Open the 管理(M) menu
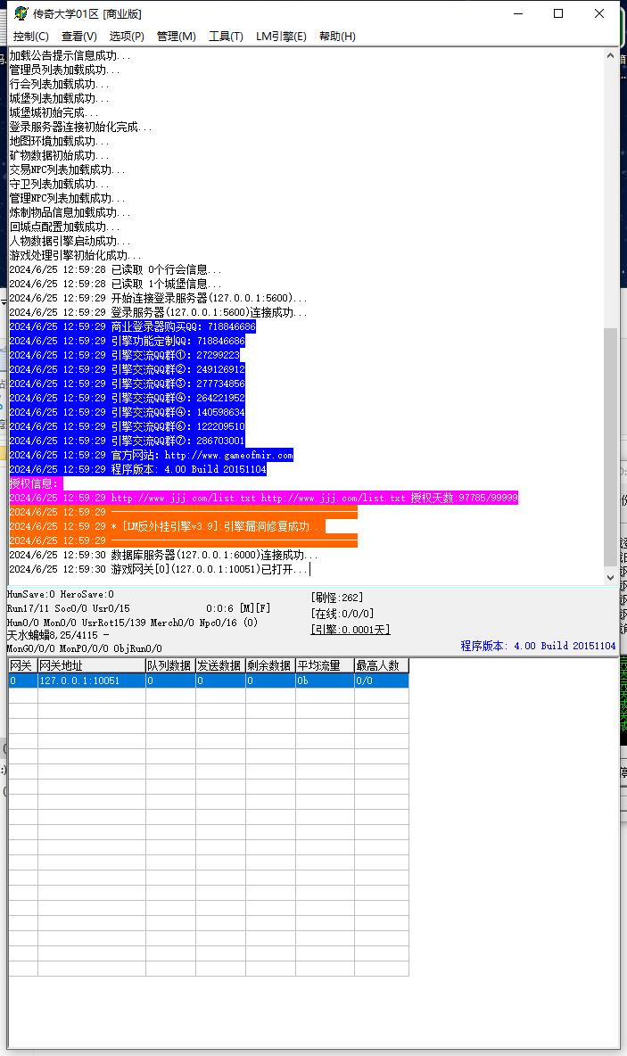 pos(177,37)
